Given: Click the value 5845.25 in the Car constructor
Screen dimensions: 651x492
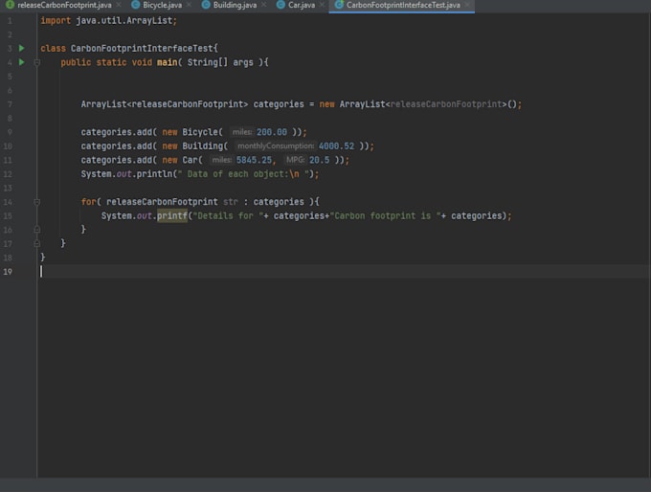Looking at the screenshot, I should click(254, 160).
